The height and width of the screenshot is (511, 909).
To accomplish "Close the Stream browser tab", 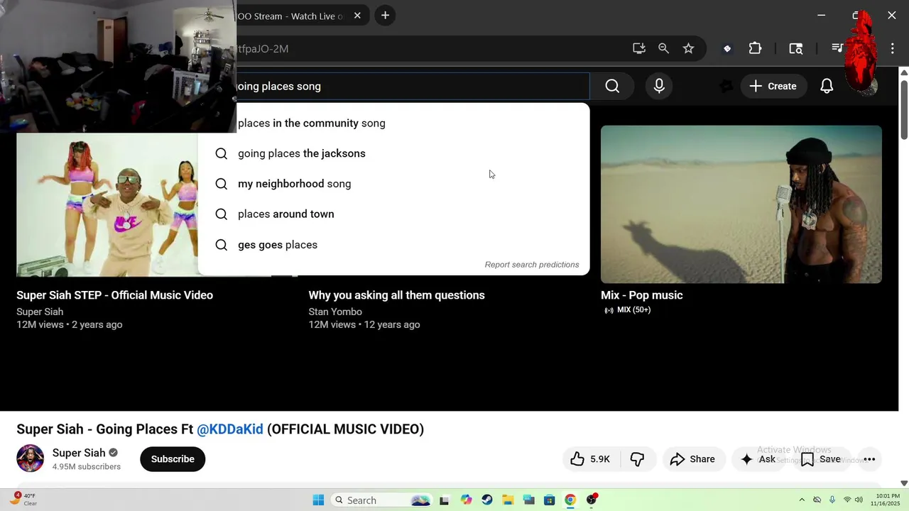I will click(357, 16).
